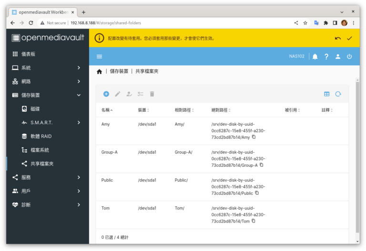Sort table by 註釋 column
This screenshot has height=251, width=366.
click(327, 110)
